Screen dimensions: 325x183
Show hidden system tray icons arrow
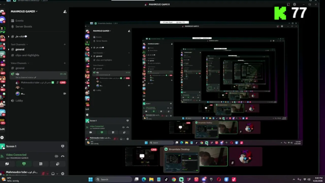point(294,179)
